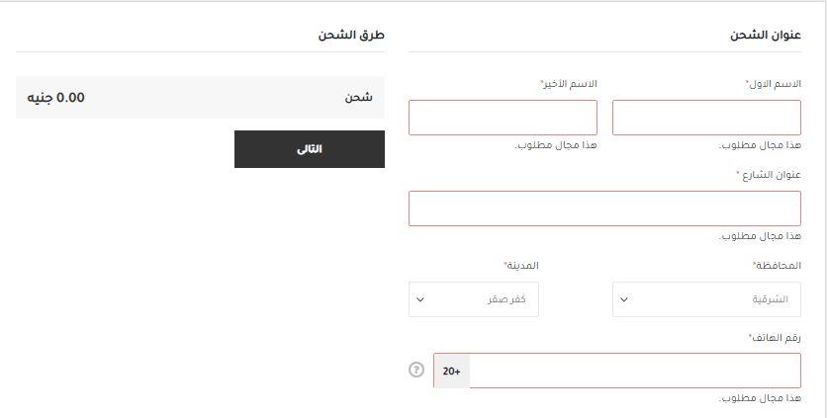This screenshot has height=418, width=827.
Task: Click the المحافظة field label
Action: [776, 266]
